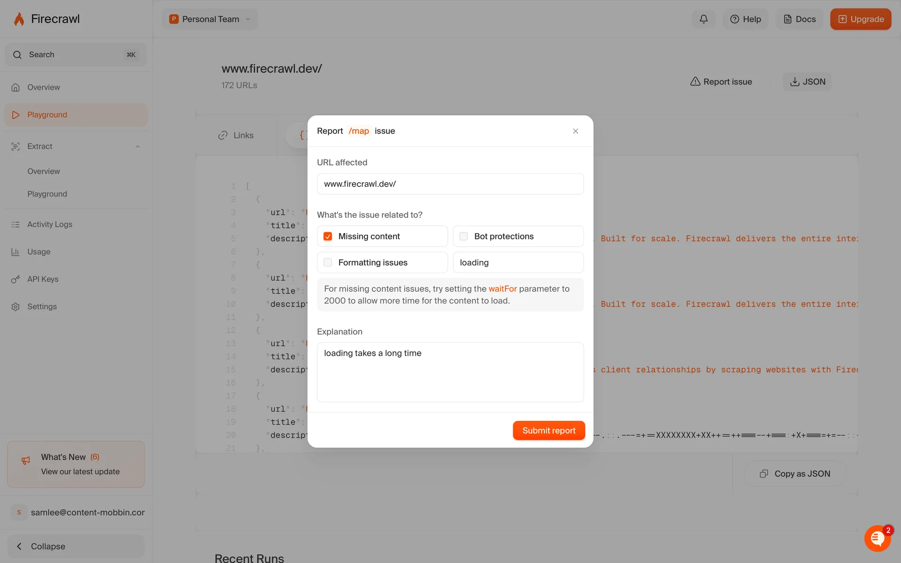
Task: Submit the issue report
Action: click(549, 430)
